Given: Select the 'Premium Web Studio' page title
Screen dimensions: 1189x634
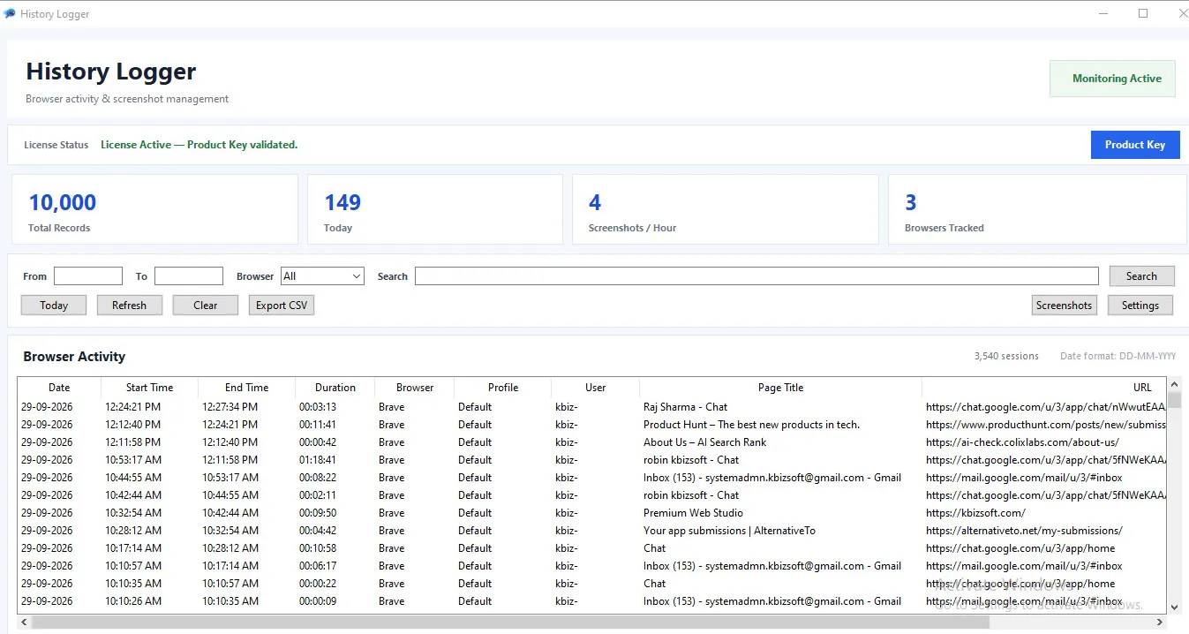Looking at the screenshot, I should click(x=693, y=513).
